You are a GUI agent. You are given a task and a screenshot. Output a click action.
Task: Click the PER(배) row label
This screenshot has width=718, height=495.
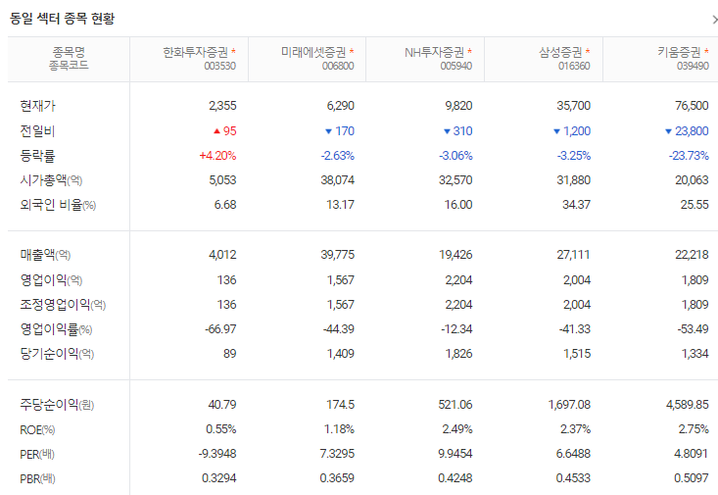tap(37, 454)
